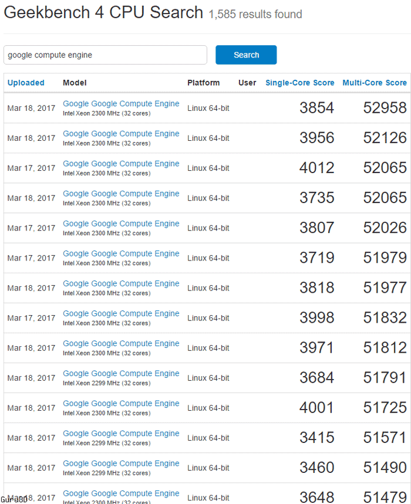
Task: View the 2299 MHz result scoring 51571
Action: 121,433
